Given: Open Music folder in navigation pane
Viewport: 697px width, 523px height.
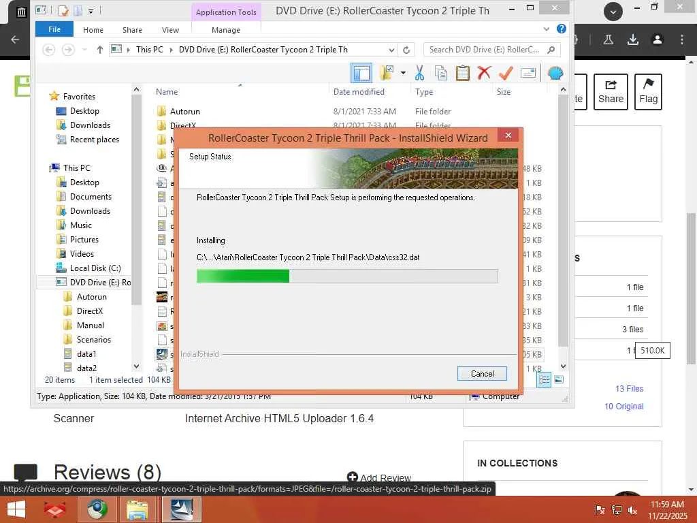Looking at the screenshot, I should click(80, 225).
